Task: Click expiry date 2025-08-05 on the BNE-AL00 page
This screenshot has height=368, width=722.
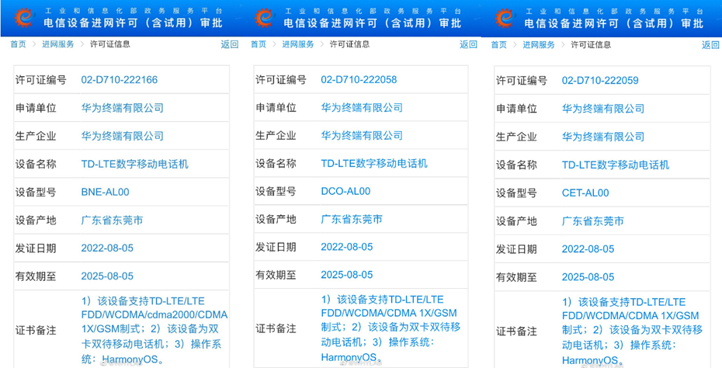Action: [107, 276]
